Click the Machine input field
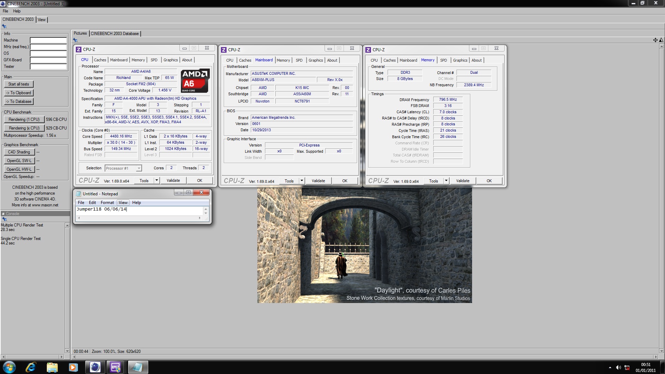This screenshot has height=374, width=665. 48,40
